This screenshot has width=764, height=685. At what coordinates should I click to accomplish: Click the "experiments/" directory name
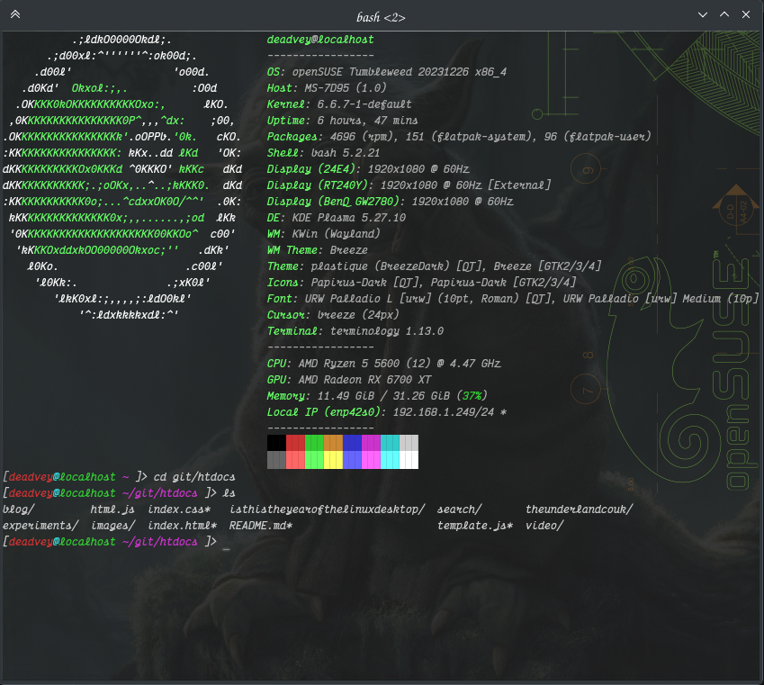[40, 526]
